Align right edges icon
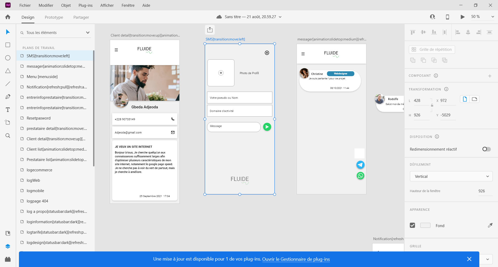This screenshot has width=498, height=267. pos(479,32)
